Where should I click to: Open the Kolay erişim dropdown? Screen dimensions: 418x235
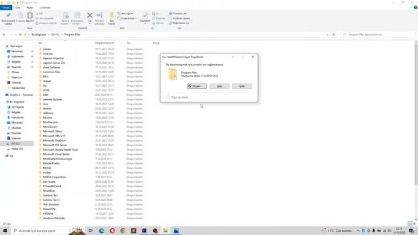[127, 18]
